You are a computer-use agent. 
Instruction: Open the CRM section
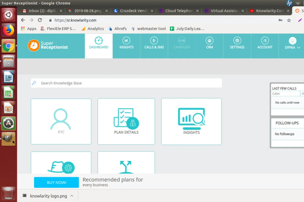coord(210,46)
